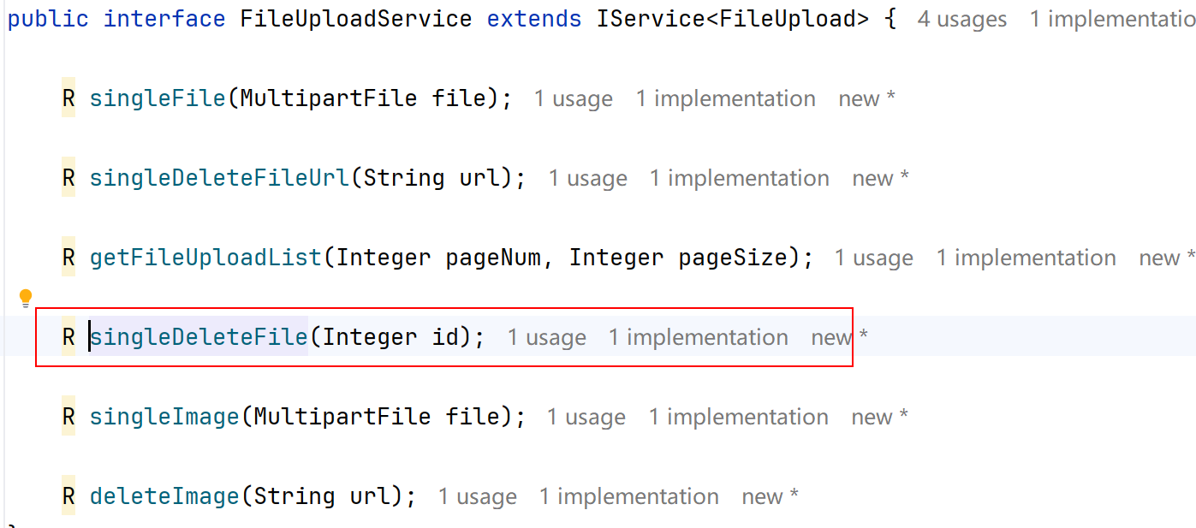Show usages of singleDeleteFile method

pos(546,338)
